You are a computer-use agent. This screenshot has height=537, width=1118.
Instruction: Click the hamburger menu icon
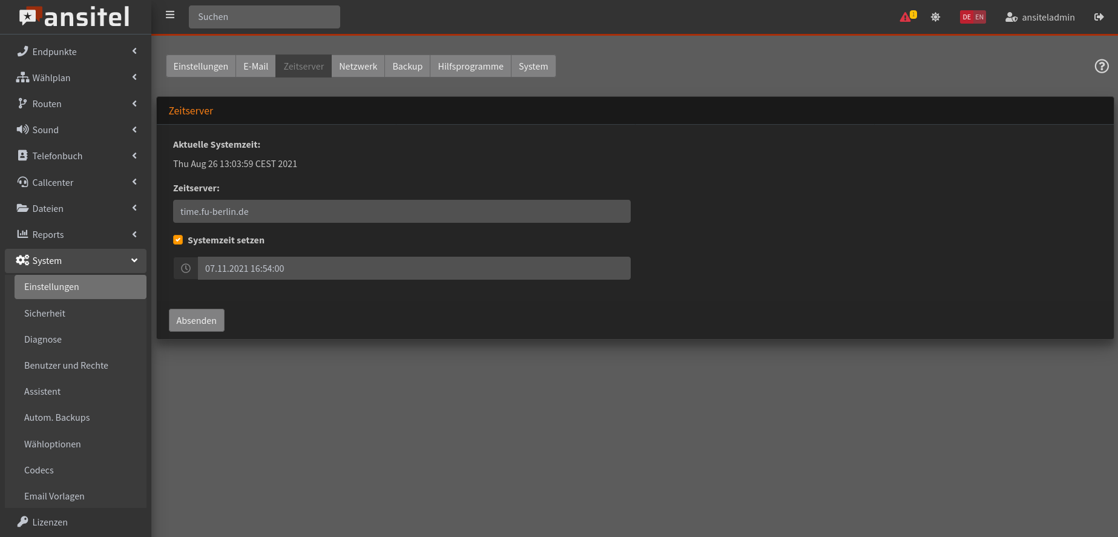pos(170,15)
